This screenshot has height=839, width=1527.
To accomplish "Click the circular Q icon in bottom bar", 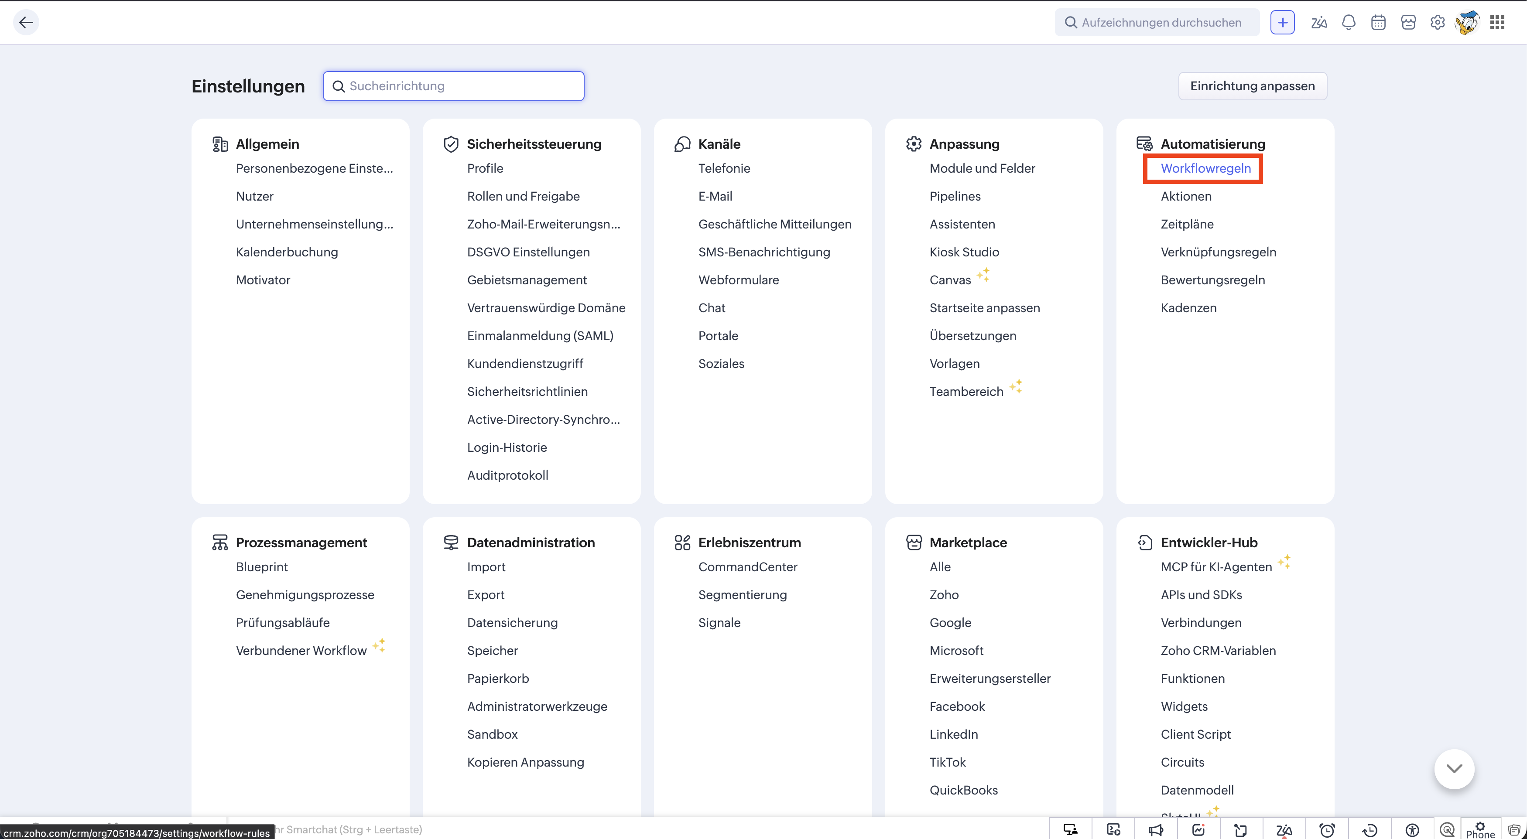I will (1447, 829).
